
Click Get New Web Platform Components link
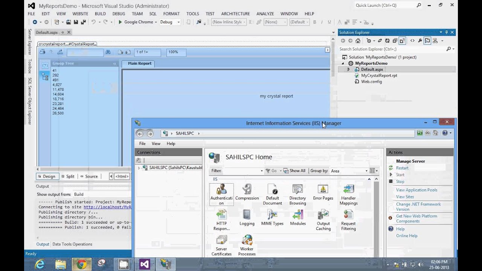point(416,219)
